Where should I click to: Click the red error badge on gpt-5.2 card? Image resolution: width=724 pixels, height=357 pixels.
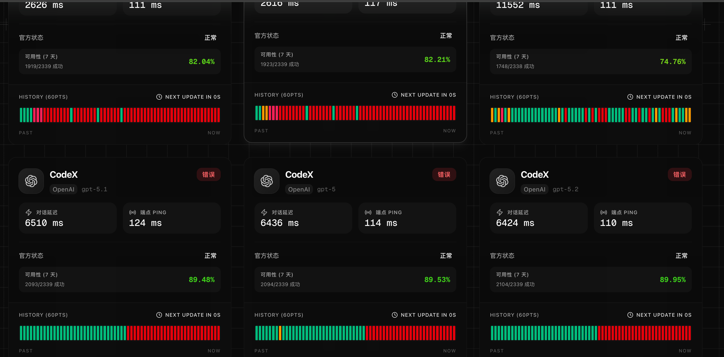[x=679, y=174]
